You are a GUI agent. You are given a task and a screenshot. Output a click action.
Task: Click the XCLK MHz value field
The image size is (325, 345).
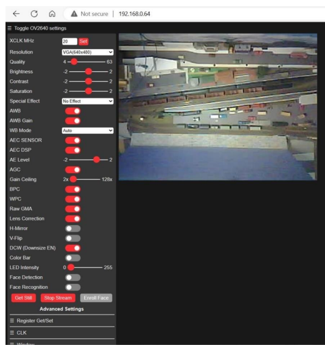[69, 41]
